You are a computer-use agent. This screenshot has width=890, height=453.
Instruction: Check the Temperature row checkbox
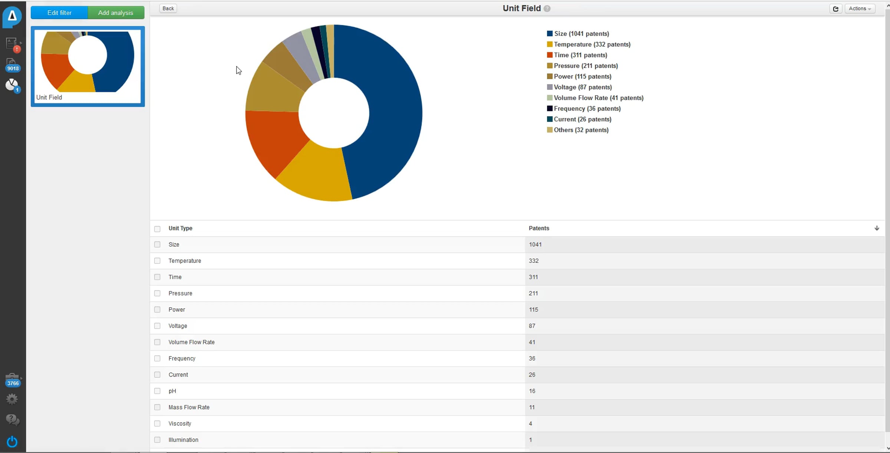pyautogui.click(x=157, y=261)
